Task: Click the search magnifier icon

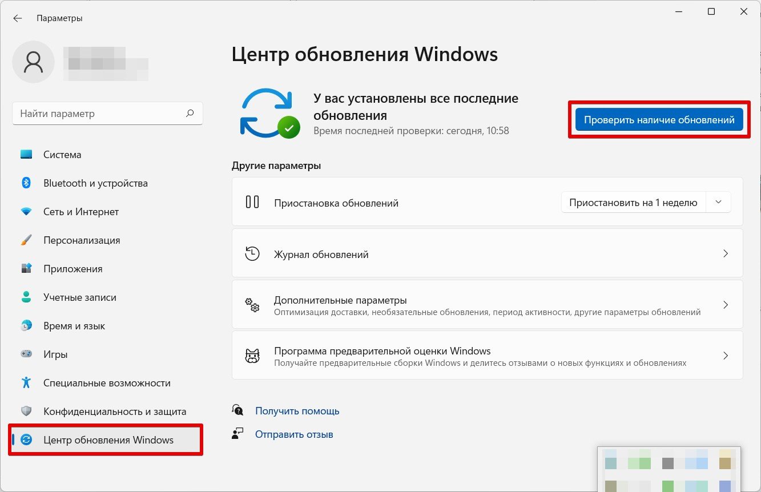Action: click(190, 113)
